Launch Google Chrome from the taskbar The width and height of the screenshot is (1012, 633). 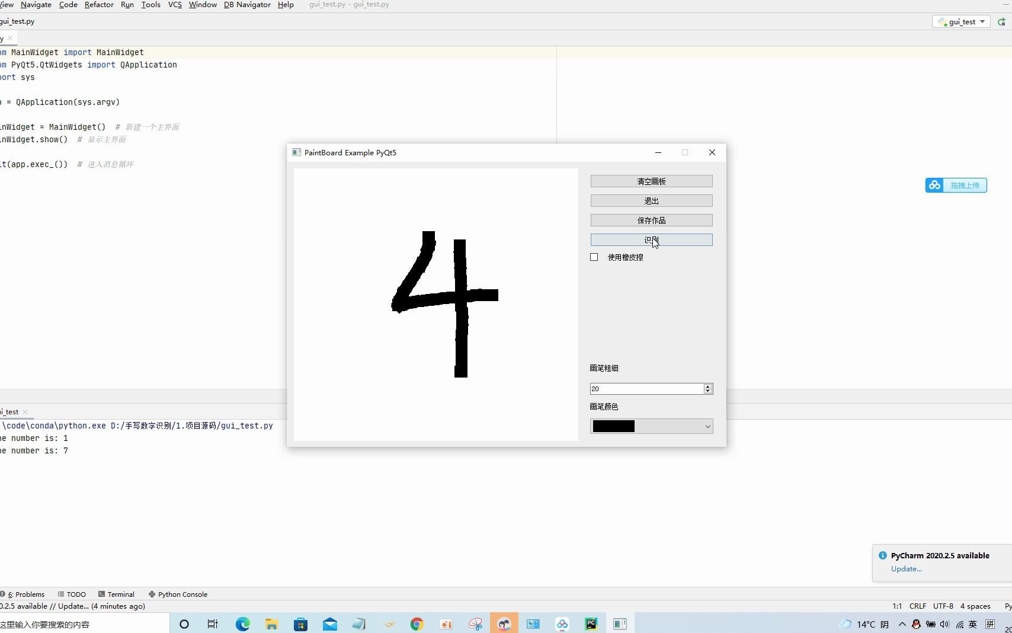pyautogui.click(x=417, y=624)
